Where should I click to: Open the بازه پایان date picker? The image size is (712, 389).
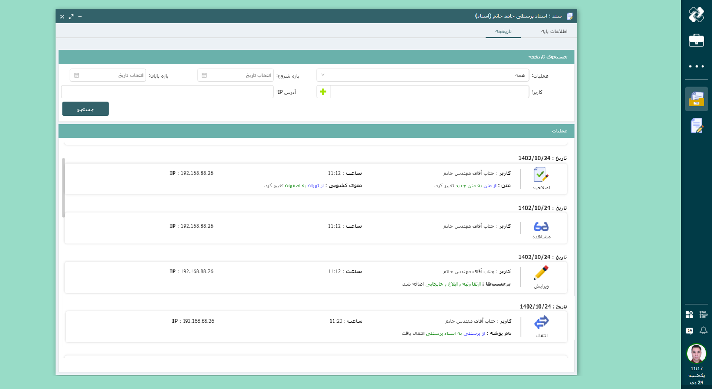tap(108, 75)
